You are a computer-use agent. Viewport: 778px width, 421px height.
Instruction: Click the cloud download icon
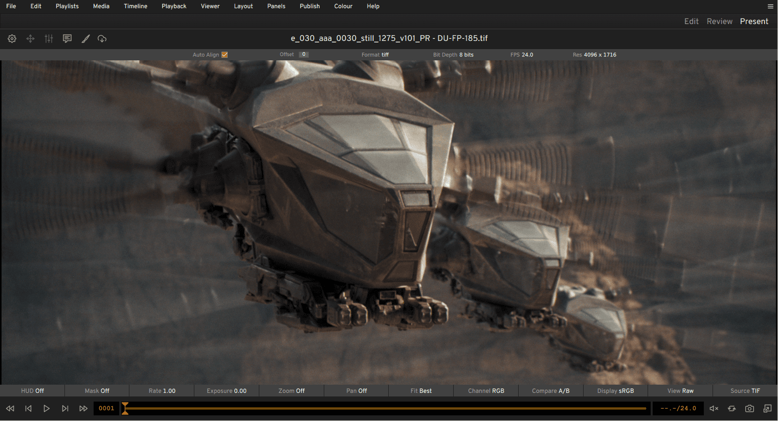tap(102, 39)
